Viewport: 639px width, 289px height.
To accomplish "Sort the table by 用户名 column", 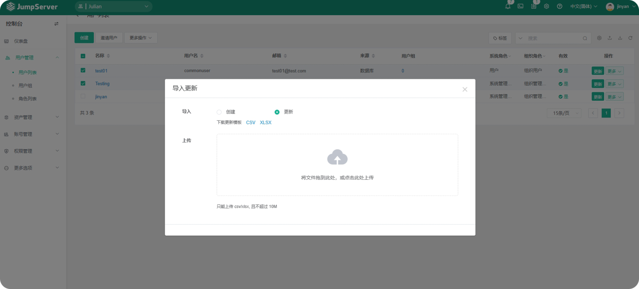I will click(202, 56).
